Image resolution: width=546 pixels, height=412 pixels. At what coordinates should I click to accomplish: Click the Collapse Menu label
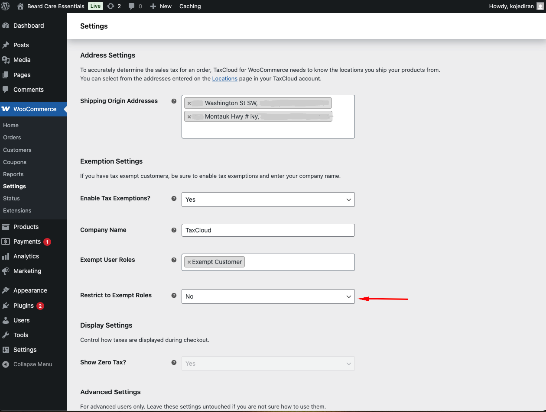pyautogui.click(x=33, y=364)
